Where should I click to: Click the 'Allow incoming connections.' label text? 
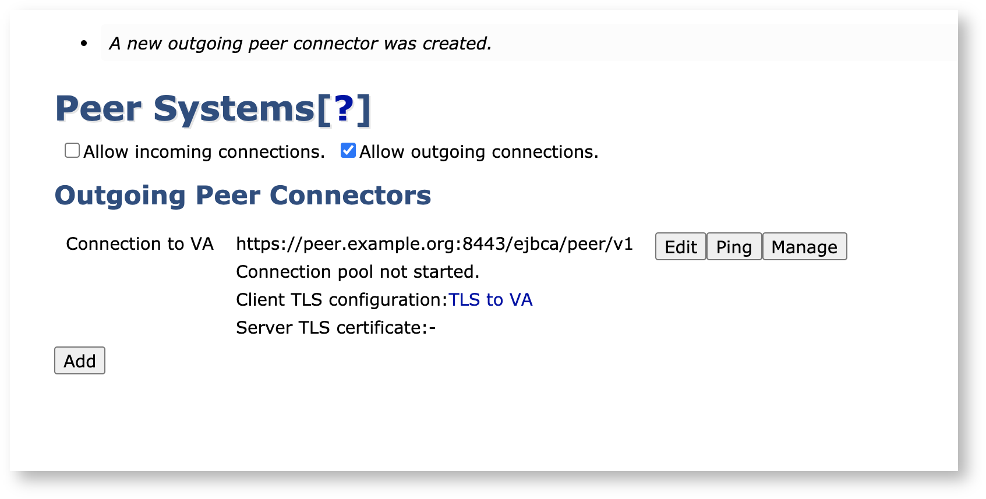click(204, 152)
